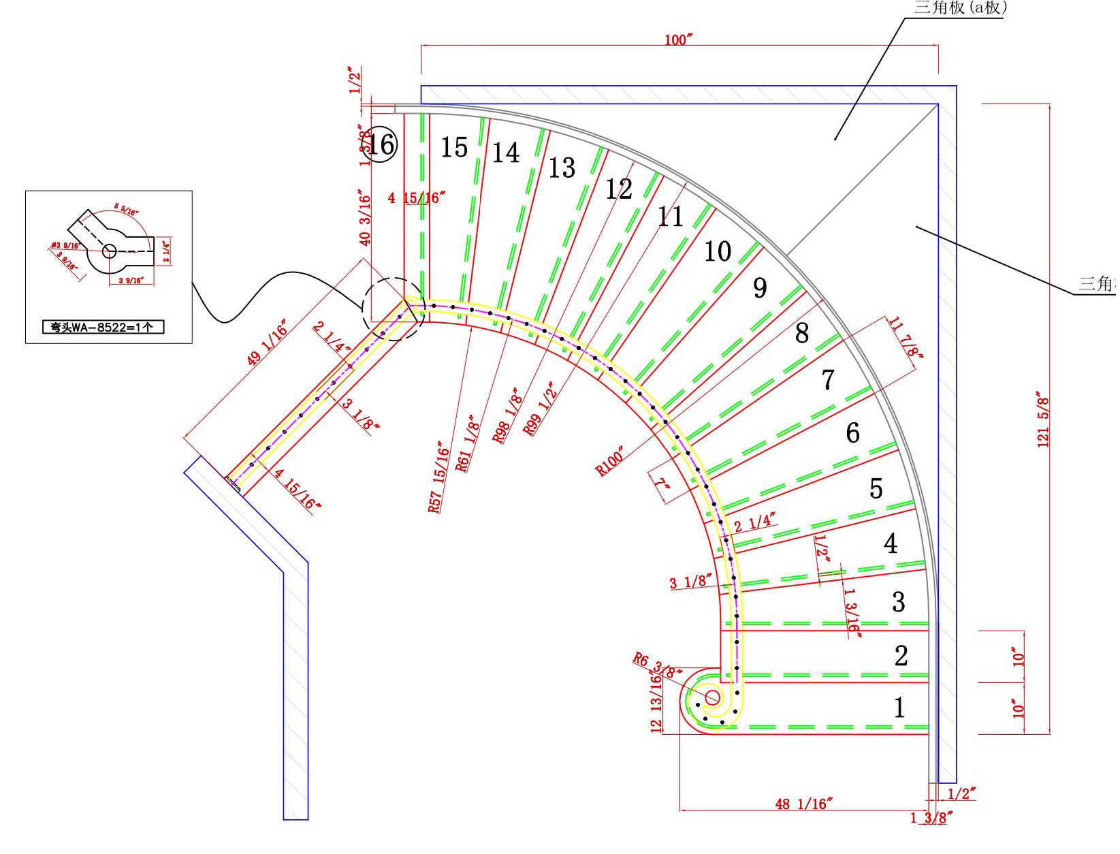Select the 三角板(a板) callout text
This screenshot has width=1120, height=854.
(x=960, y=7)
